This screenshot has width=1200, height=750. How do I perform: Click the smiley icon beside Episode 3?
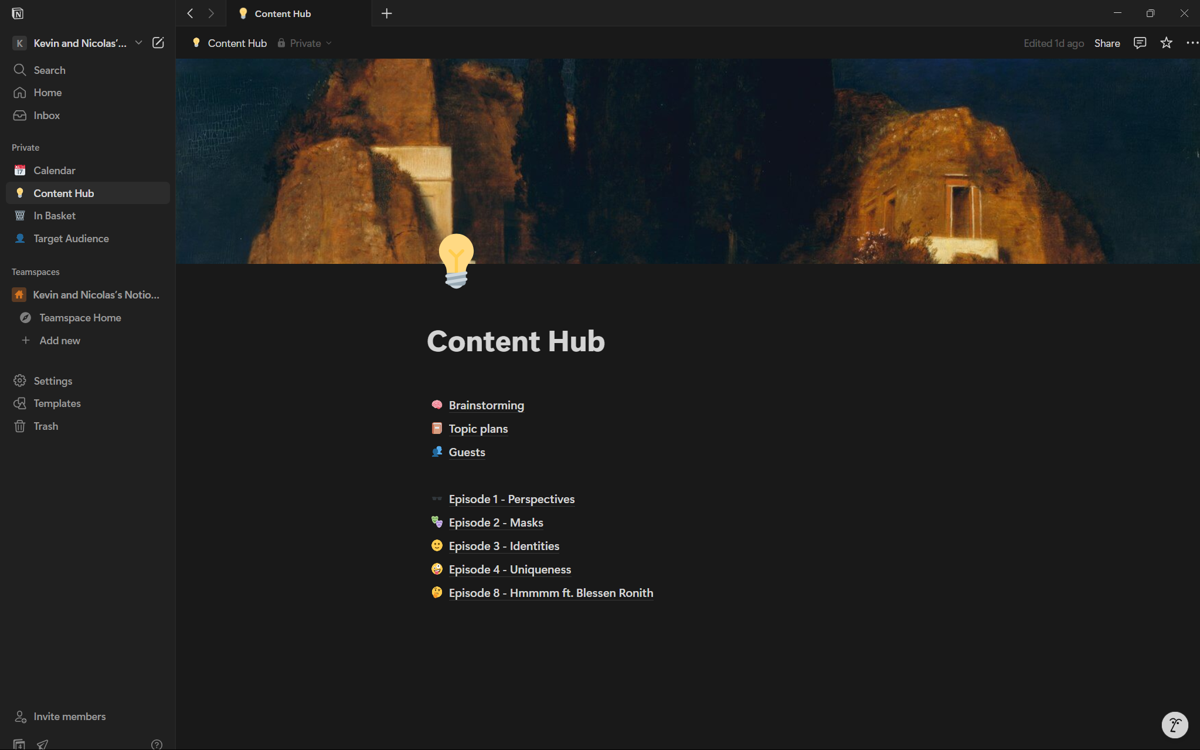coord(437,545)
